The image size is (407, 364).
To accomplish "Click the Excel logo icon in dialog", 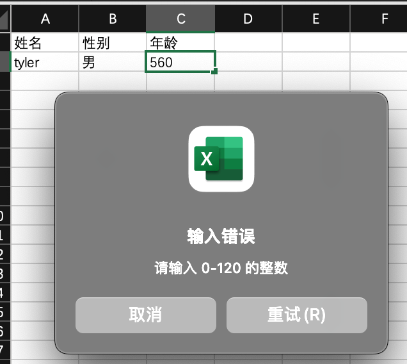I will coord(221,158).
